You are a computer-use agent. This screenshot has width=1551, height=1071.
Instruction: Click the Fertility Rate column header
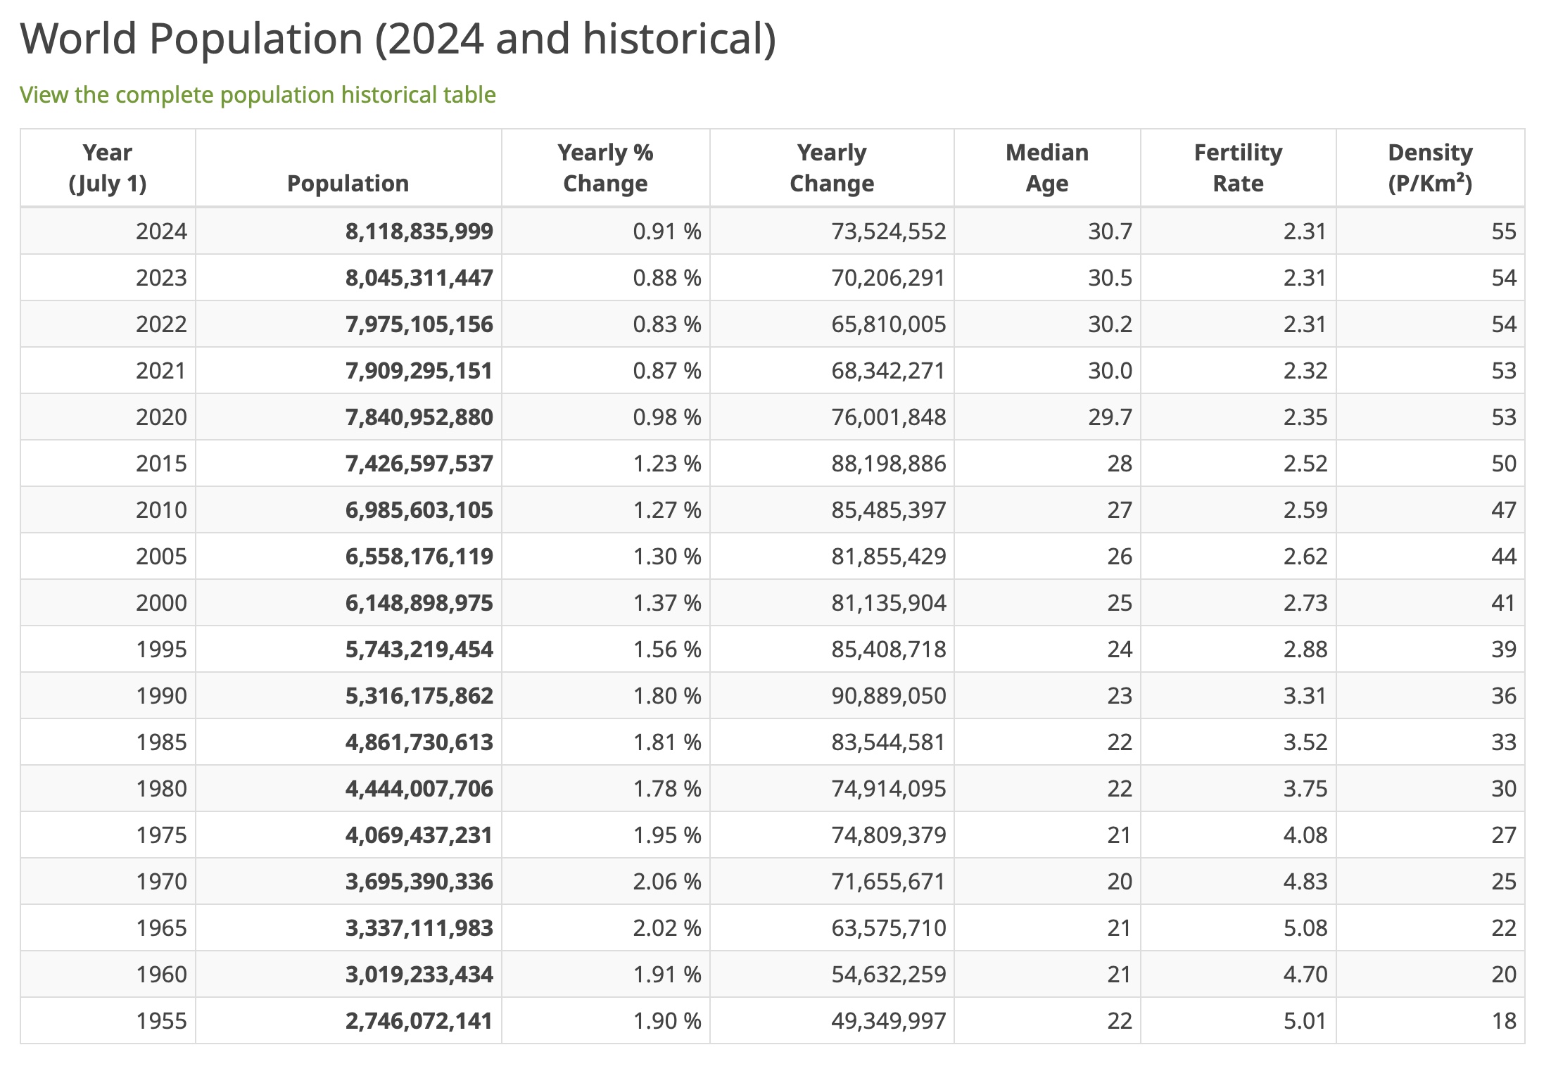1238,167
